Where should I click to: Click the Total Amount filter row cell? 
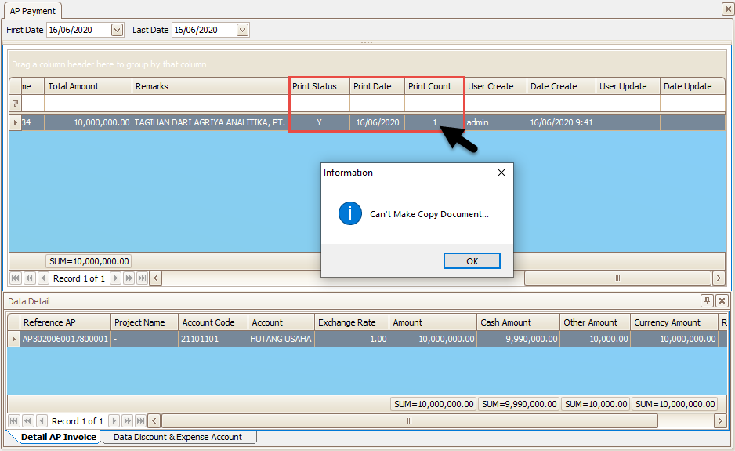[88, 104]
